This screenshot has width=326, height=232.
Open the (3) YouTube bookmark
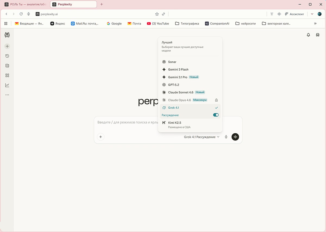pos(158,24)
